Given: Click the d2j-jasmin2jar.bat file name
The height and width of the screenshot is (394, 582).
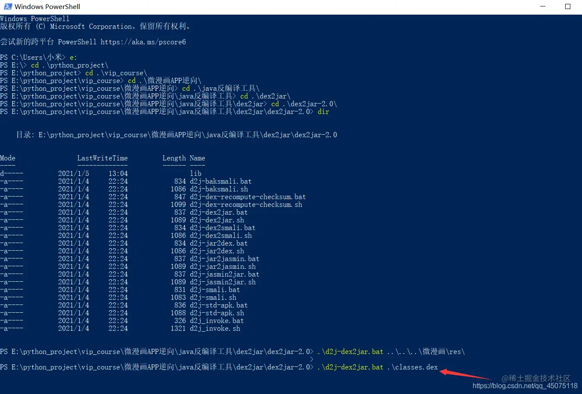Looking at the screenshot, I should (224, 274).
